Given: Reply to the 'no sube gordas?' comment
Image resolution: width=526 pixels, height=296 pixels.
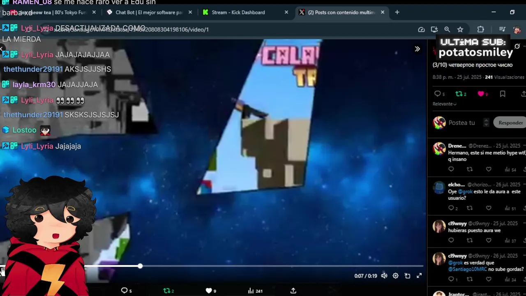Looking at the screenshot, I should pyautogui.click(x=451, y=279).
